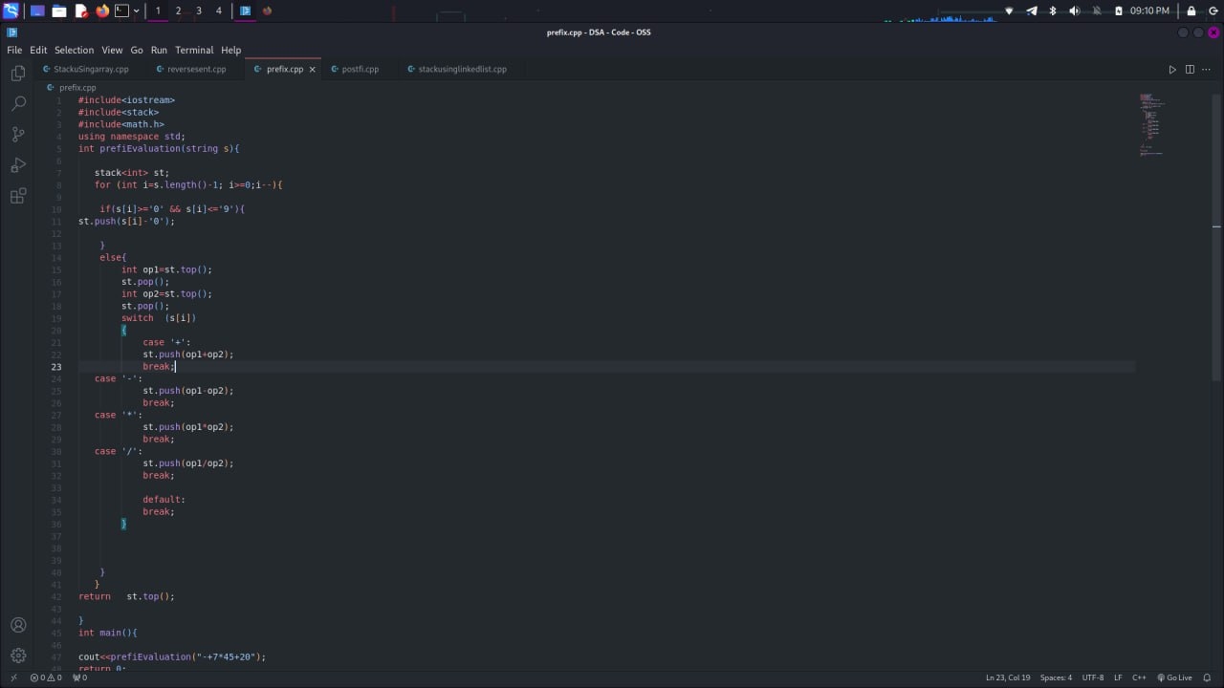Open Run and Debug view
The width and height of the screenshot is (1224, 688).
(18, 165)
